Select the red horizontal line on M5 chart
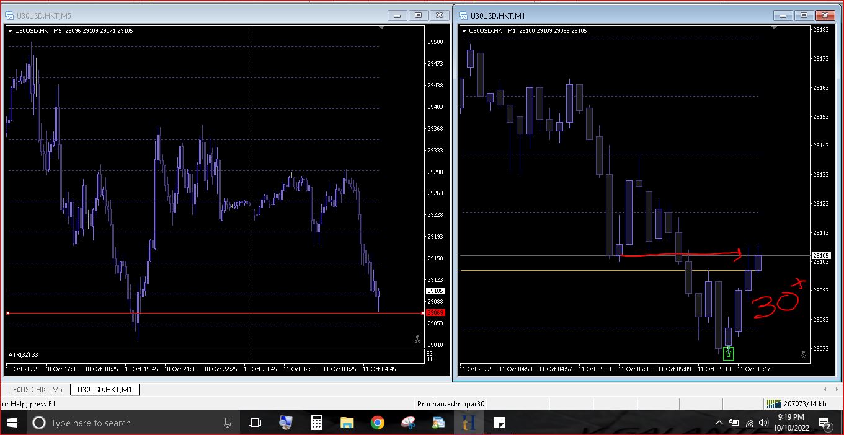The image size is (844, 435). (x=215, y=313)
